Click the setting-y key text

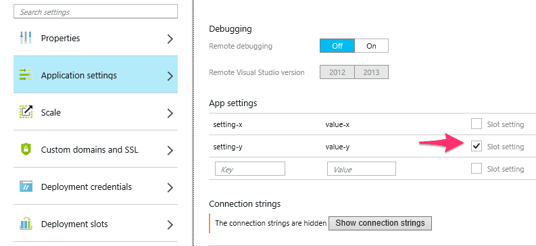coord(228,147)
